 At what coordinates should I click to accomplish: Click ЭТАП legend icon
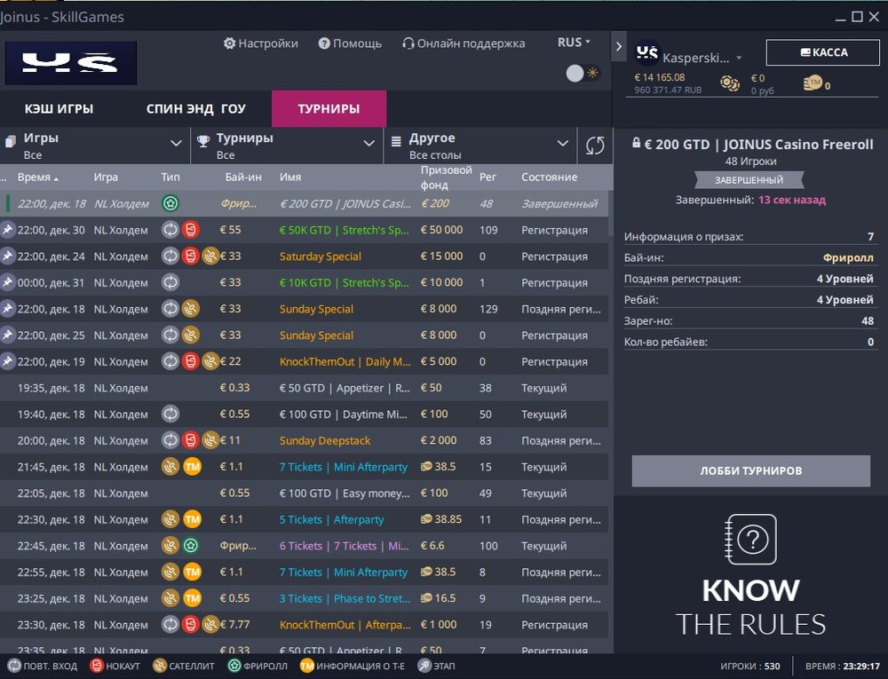point(424,666)
